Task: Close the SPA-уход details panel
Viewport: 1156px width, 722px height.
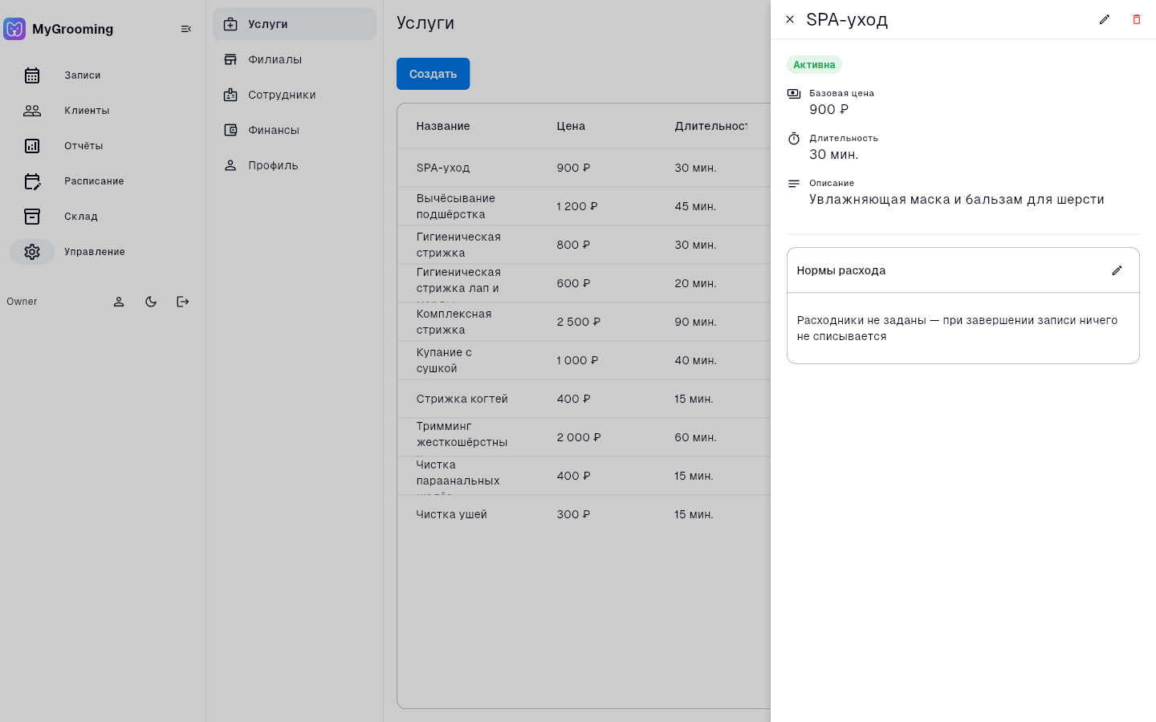Action: [790, 19]
